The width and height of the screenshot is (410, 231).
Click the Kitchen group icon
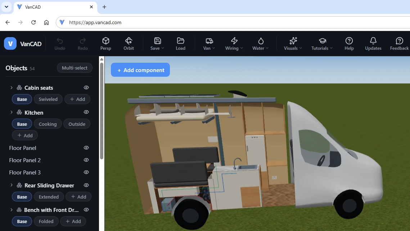(x=19, y=112)
